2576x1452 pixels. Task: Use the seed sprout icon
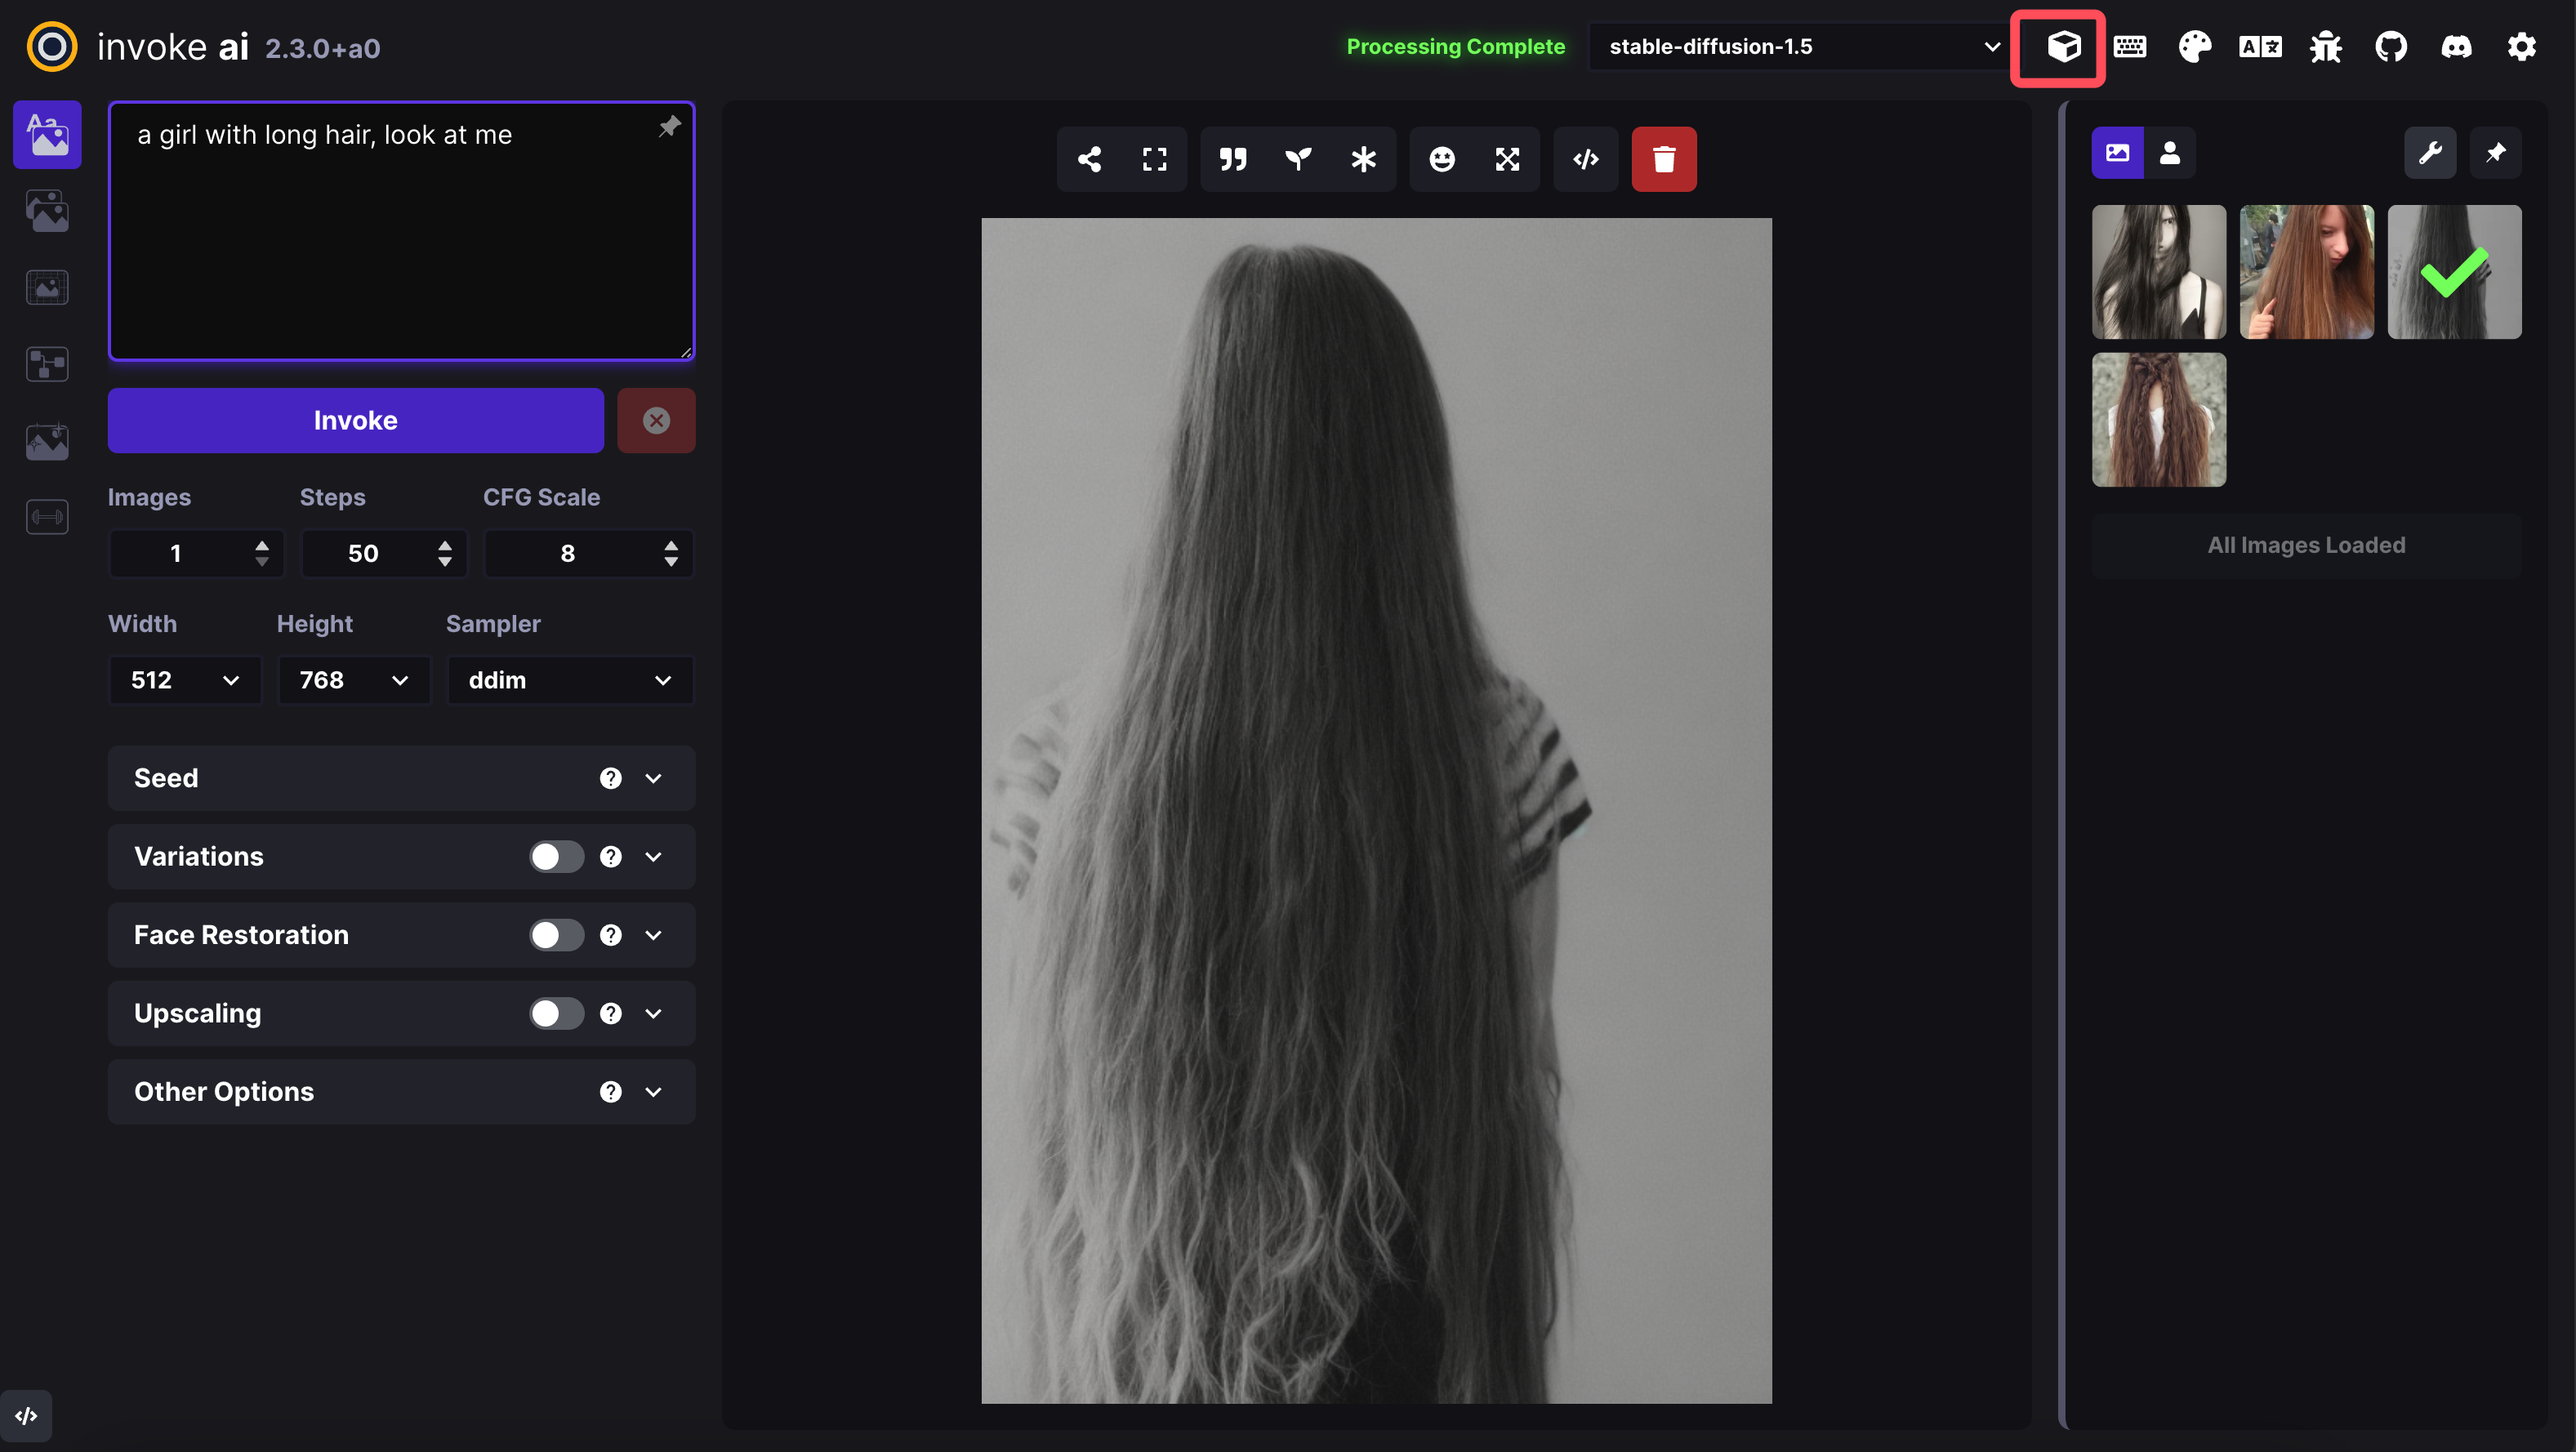tap(1298, 159)
